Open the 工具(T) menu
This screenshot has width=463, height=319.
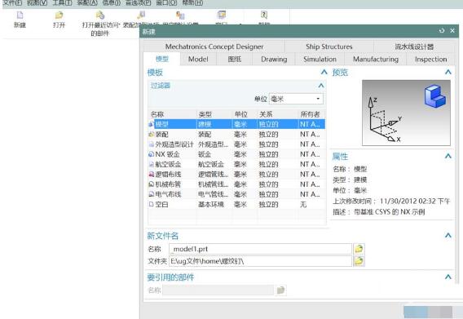click(x=62, y=3)
